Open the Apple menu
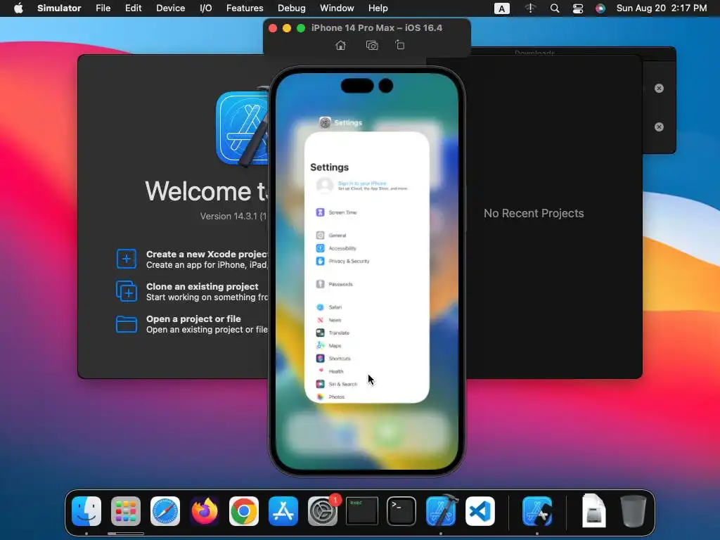720x540 pixels. point(18,8)
